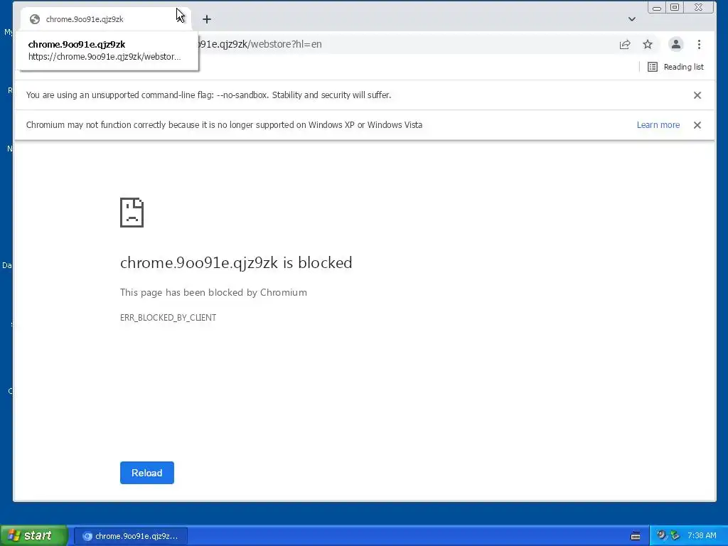
Task: Expand the tab search dropdown arrow
Action: pyautogui.click(x=632, y=19)
